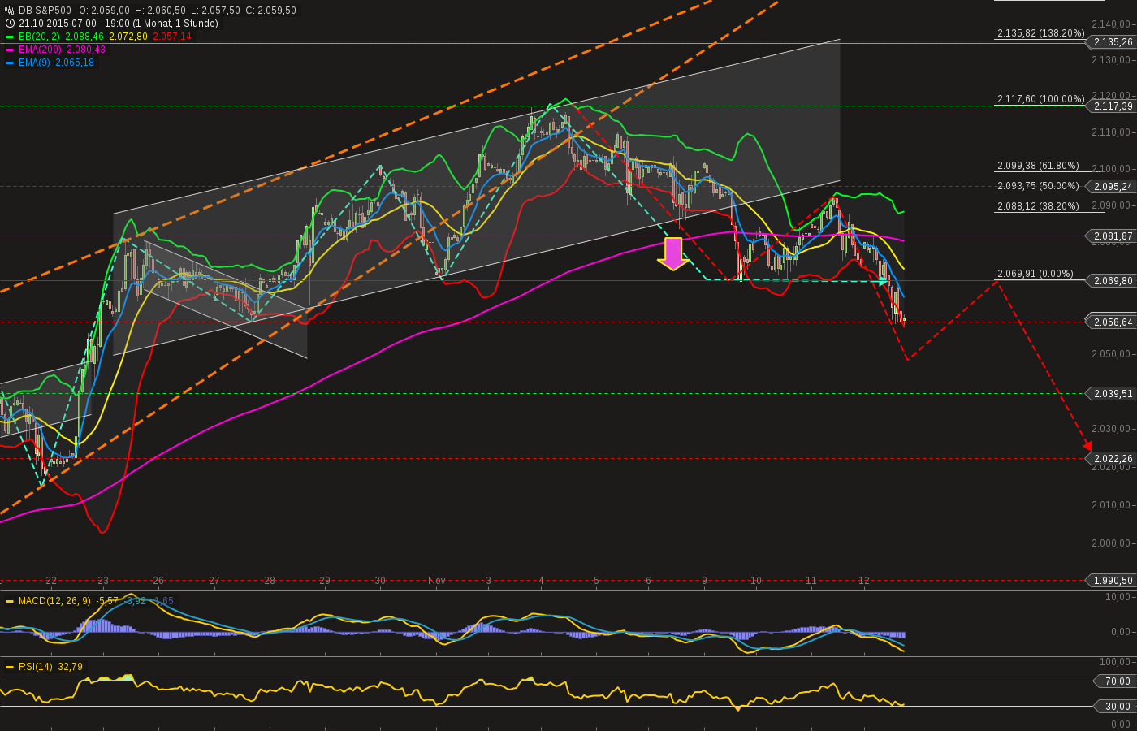Click the price axis tag 2.117,39

point(1112,106)
